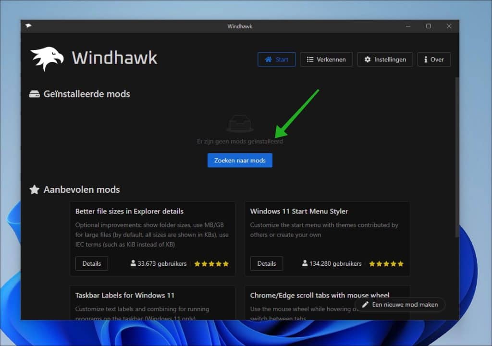Click the star icon beside Aanbevolen mods

[x=35, y=190]
